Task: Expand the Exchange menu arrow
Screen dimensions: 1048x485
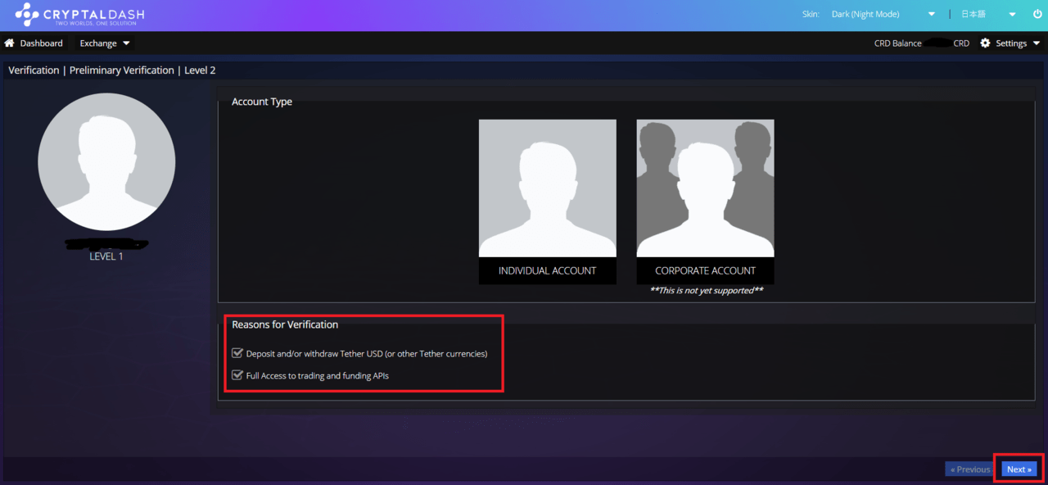Action: [x=126, y=43]
